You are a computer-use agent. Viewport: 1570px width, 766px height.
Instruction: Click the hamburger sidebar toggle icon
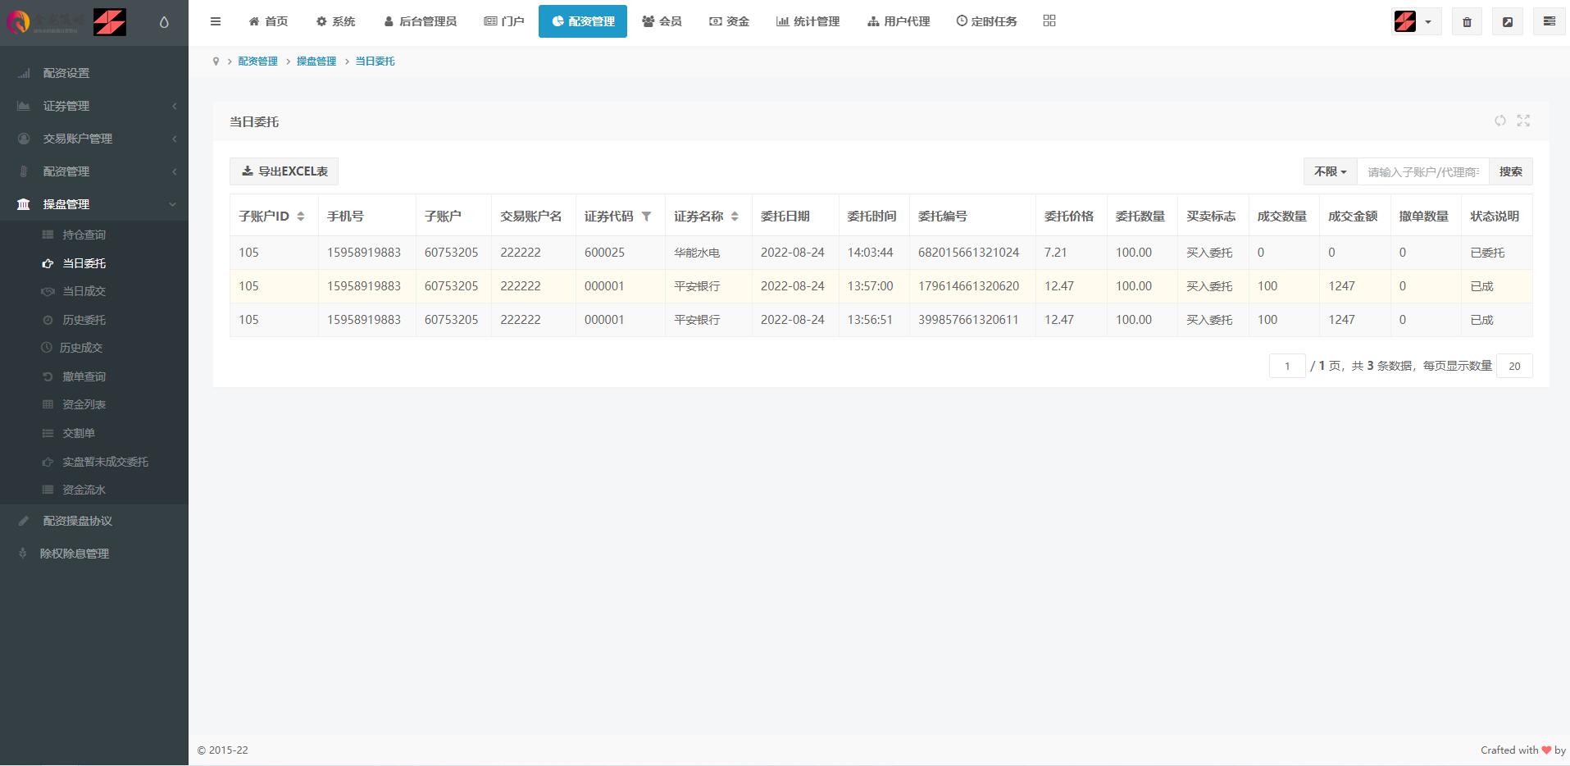(216, 21)
